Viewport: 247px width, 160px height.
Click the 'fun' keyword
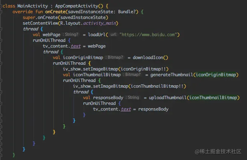[39, 12]
